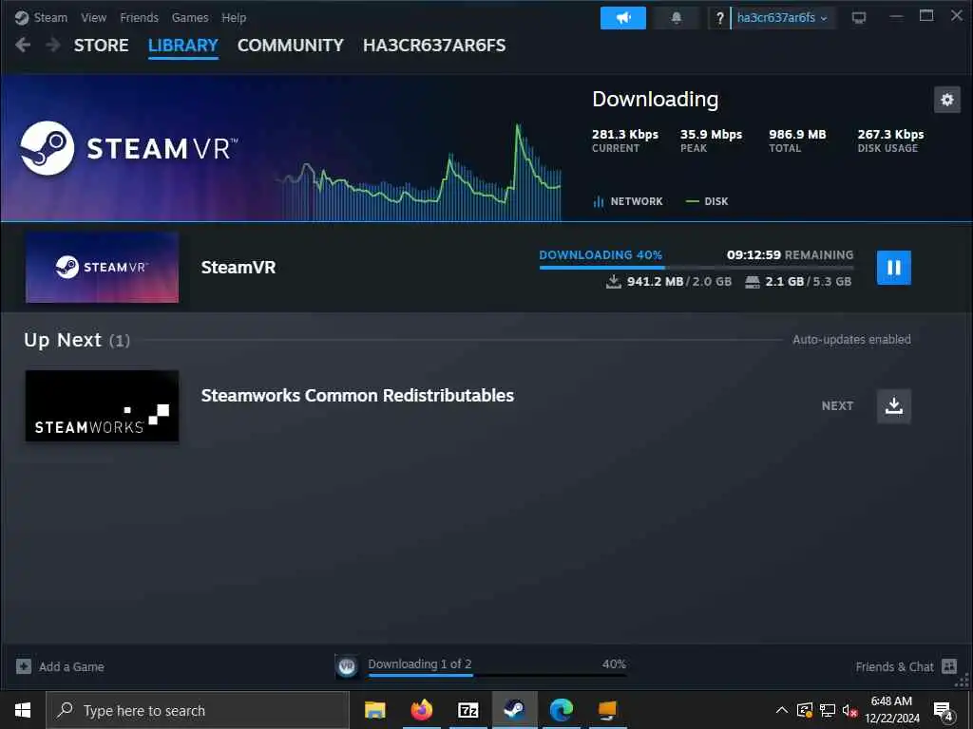
Task: Switch to the COMMUNITY tab
Action: pyautogui.click(x=291, y=46)
